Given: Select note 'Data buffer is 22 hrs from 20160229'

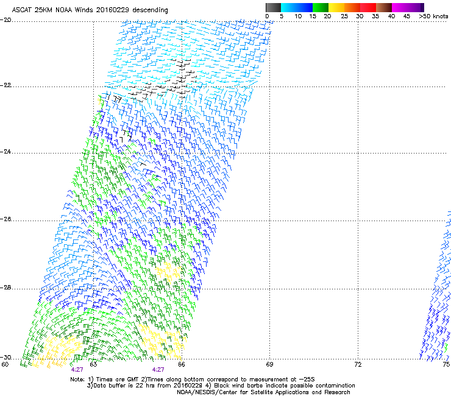Looking at the screenshot, I should (147, 386).
